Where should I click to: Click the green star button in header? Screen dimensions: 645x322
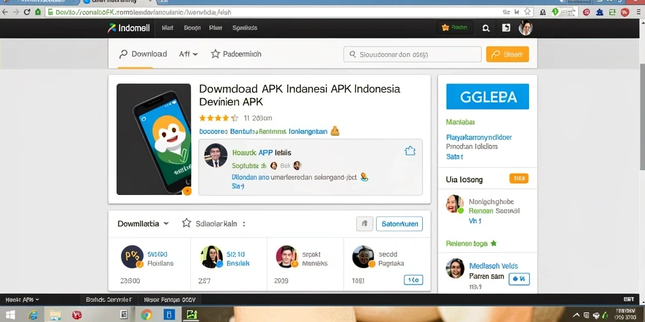[455, 28]
